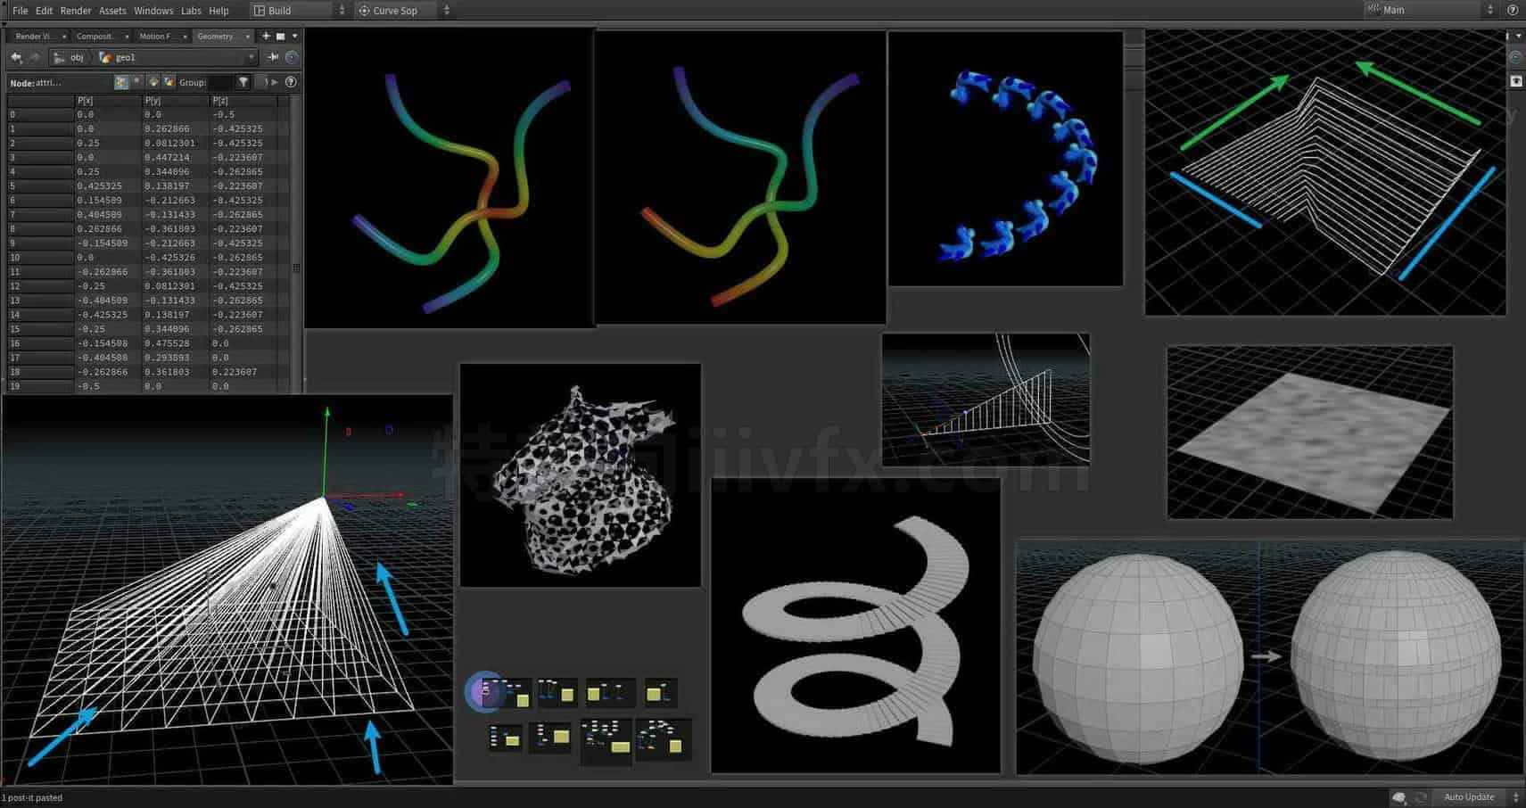Click the '1 post-it pasted' status message
Image resolution: width=1526 pixels, height=808 pixels.
click(x=32, y=798)
